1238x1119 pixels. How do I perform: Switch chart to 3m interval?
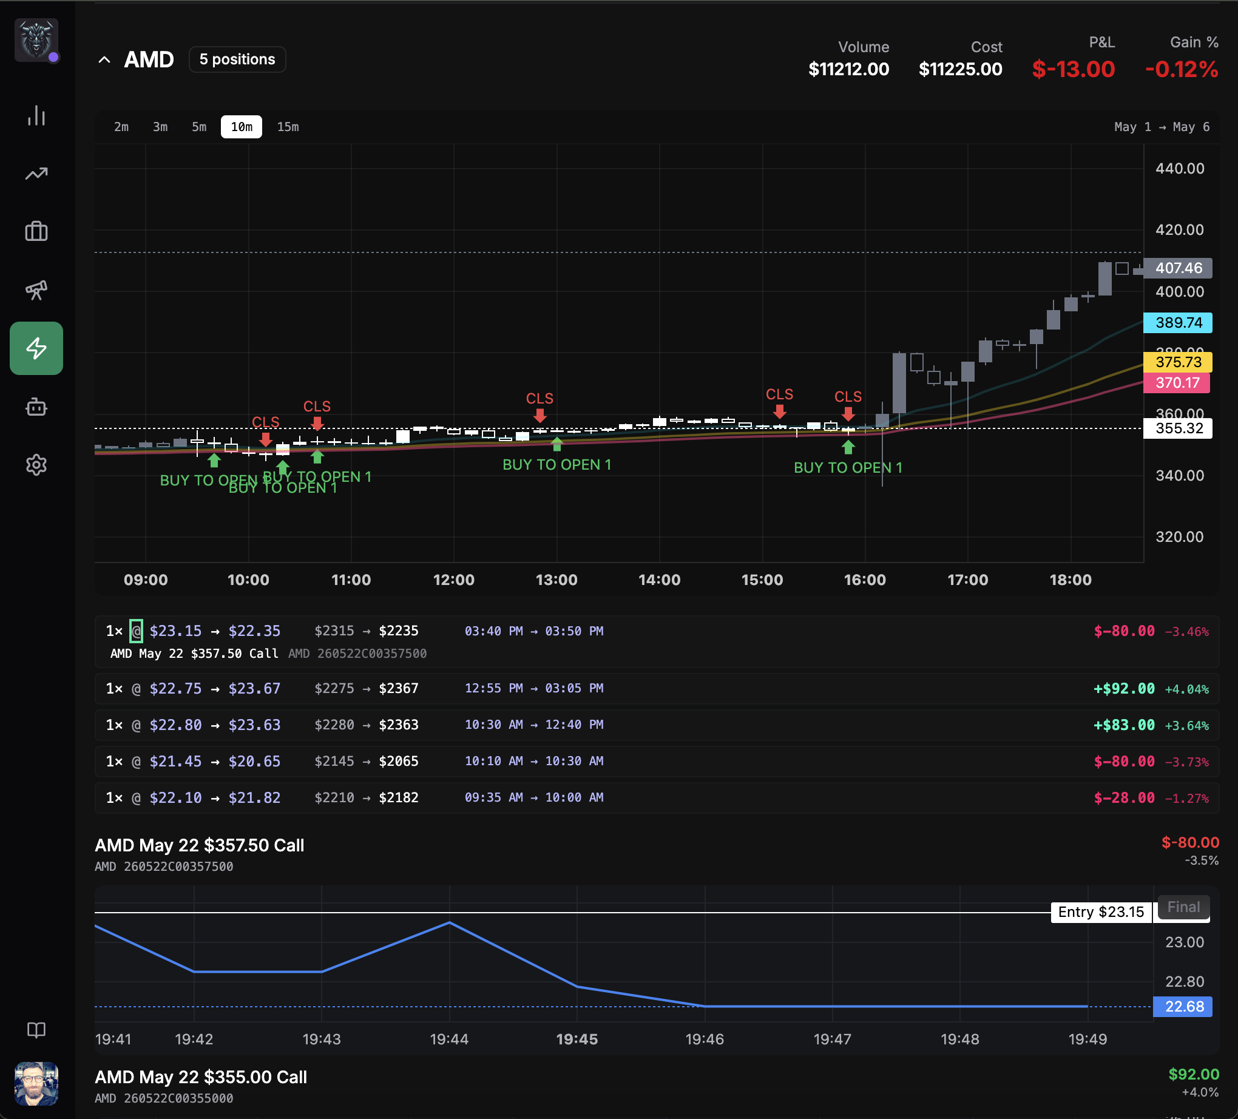pos(160,126)
